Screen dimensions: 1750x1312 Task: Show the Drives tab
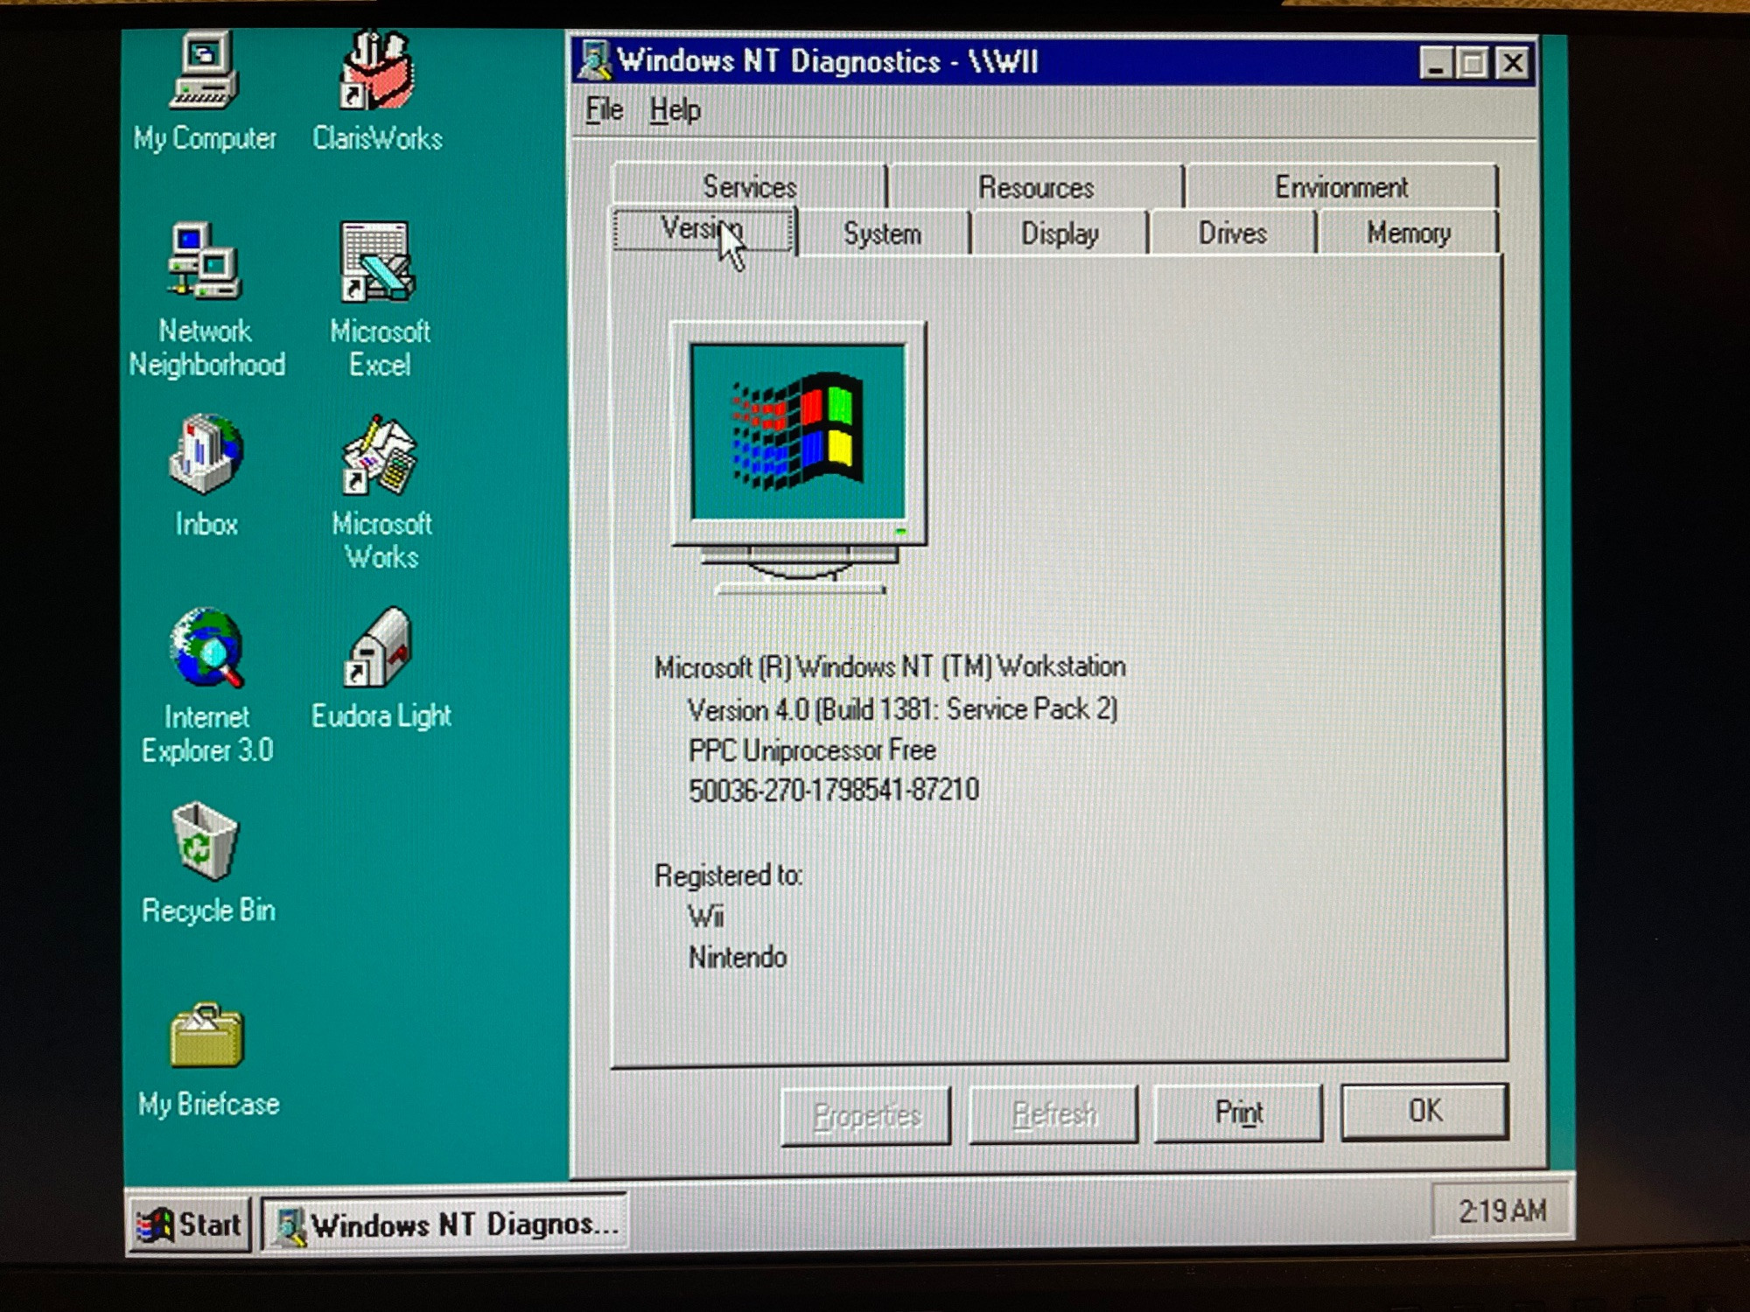tap(1232, 233)
